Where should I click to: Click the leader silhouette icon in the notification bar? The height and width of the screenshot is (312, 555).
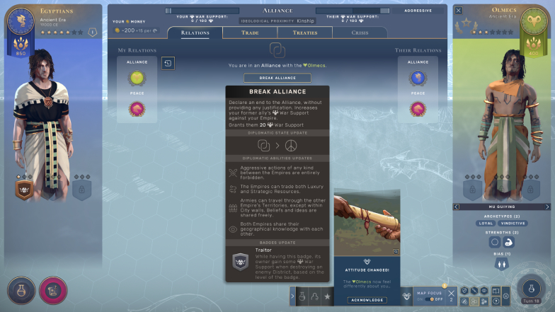pos(314,296)
